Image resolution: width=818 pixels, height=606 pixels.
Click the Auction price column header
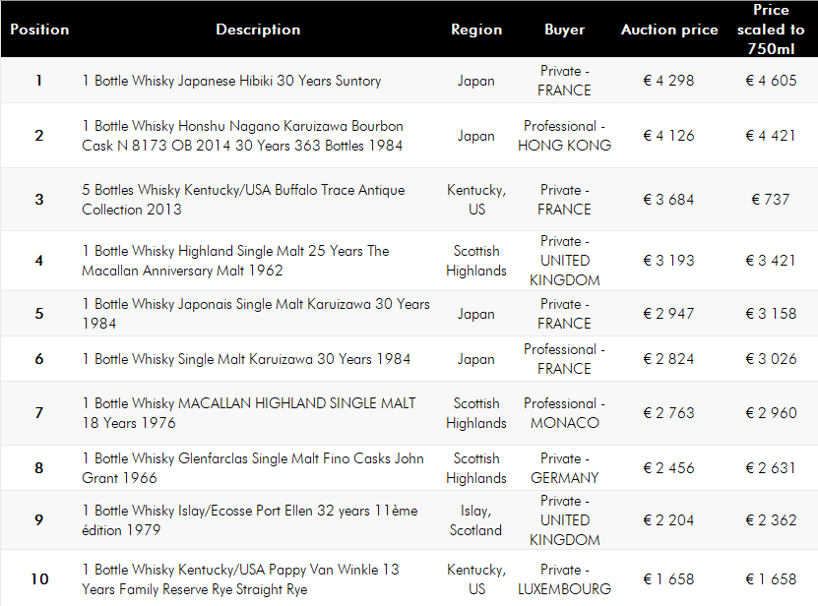pos(669,30)
